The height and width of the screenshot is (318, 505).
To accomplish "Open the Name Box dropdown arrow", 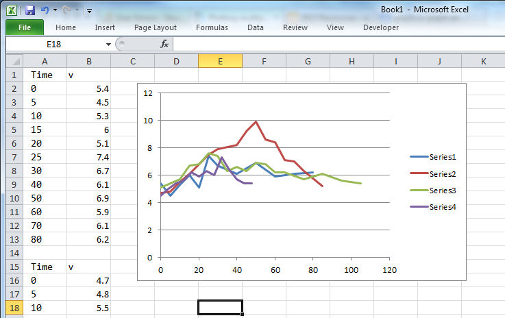I will click(x=108, y=44).
